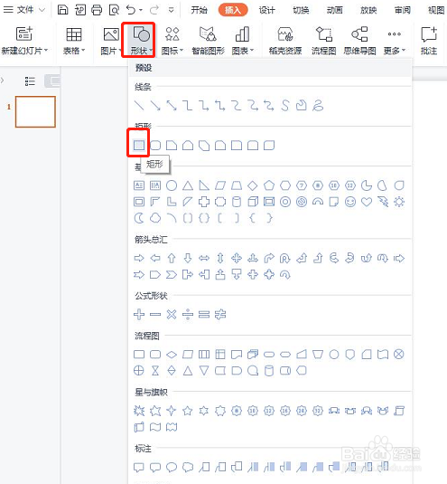Select the multiply sign formula shape
The image size is (447, 484).
(172, 314)
